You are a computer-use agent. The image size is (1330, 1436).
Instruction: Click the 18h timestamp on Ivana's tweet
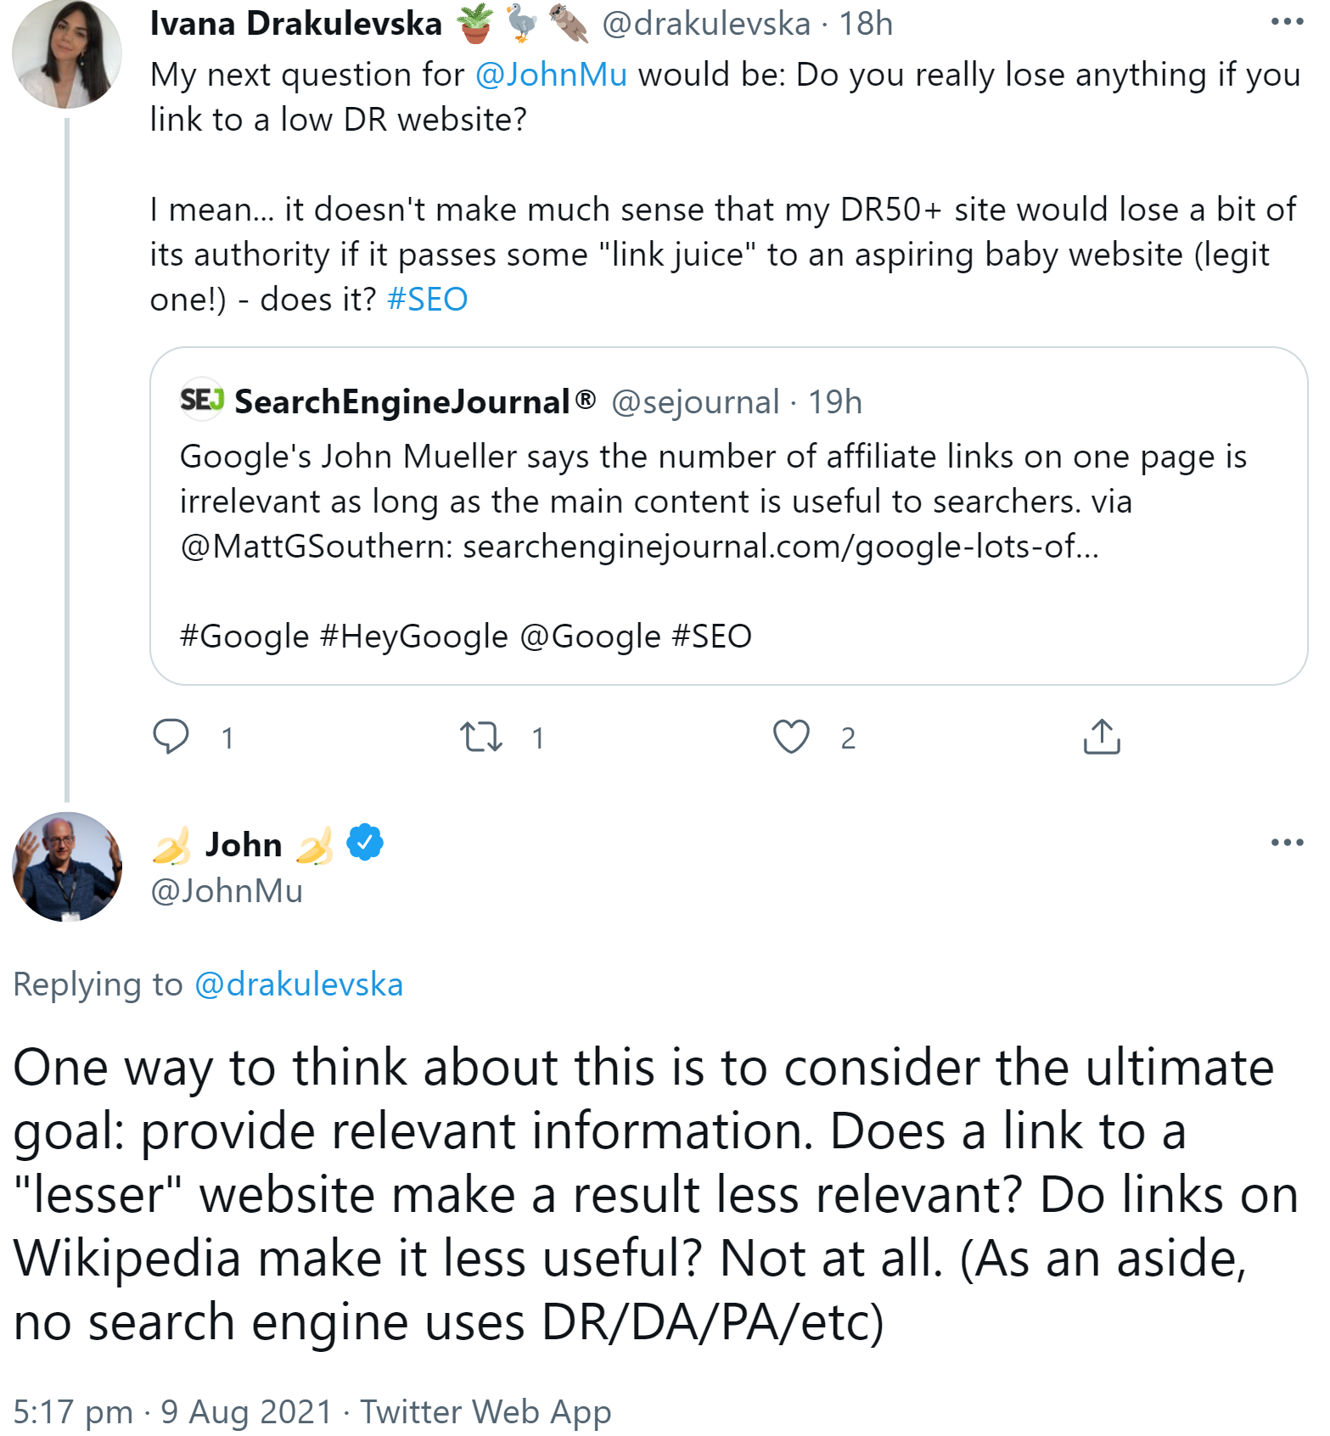pyautogui.click(x=866, y=24)
